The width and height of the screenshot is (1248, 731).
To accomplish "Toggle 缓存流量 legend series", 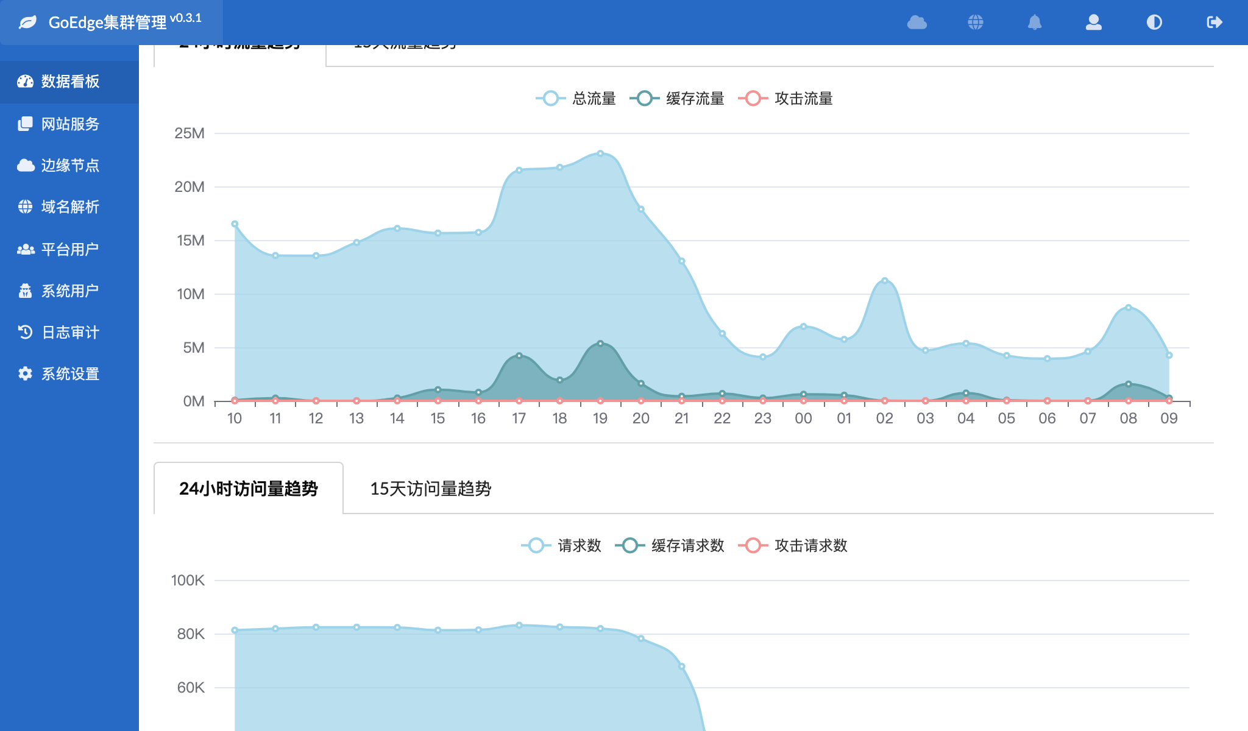I will click(x=677, y=98).
